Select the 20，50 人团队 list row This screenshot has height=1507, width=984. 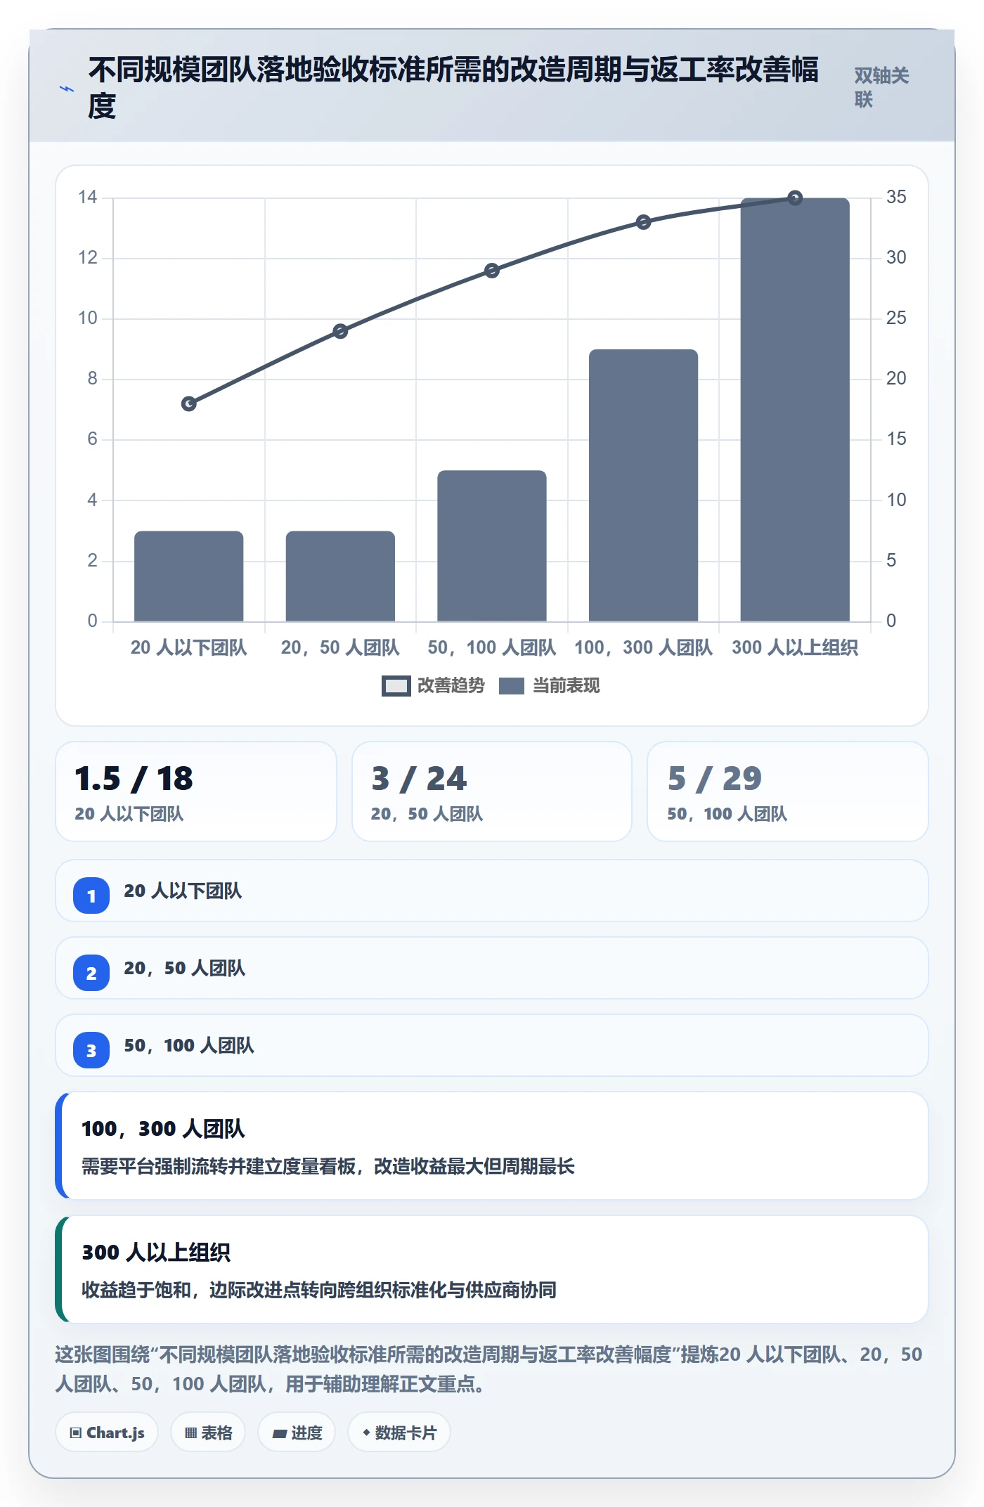tap(492, 968)
